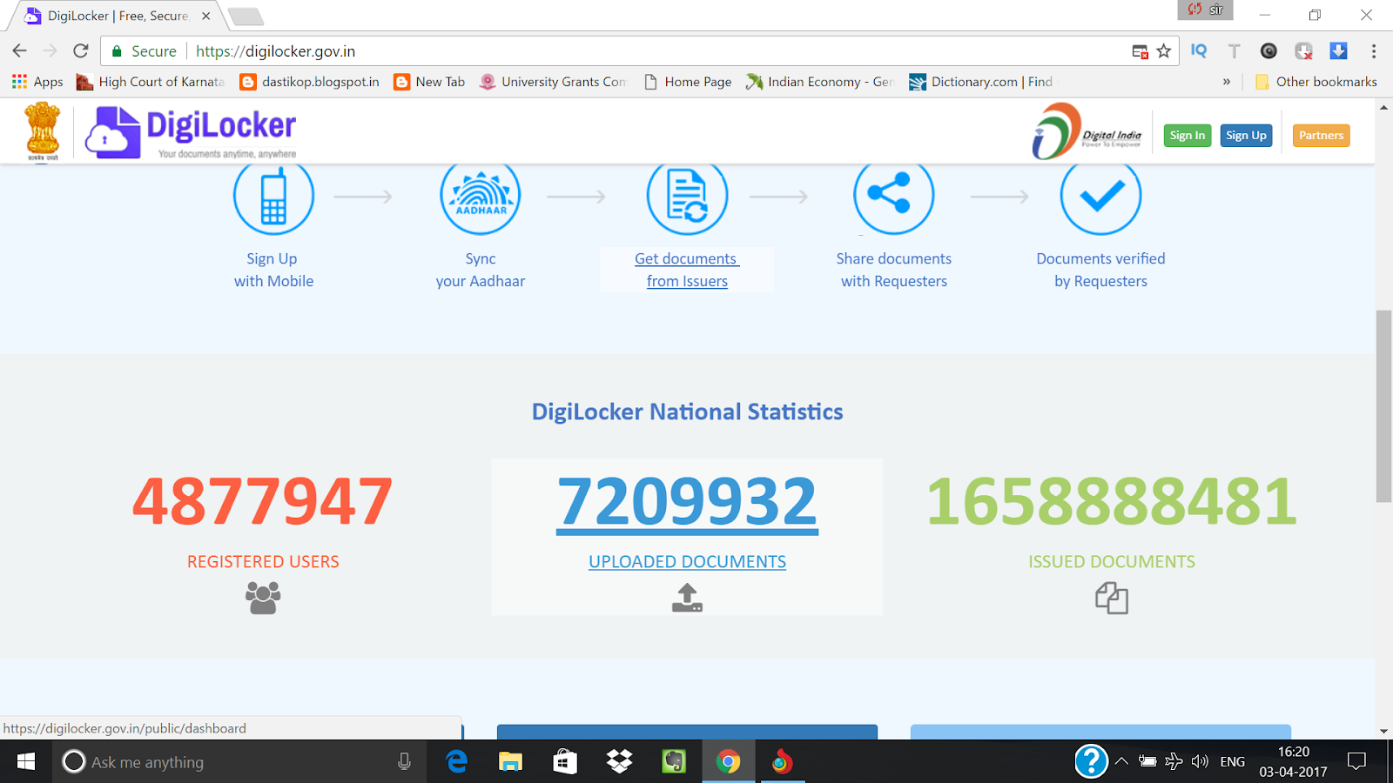Click the Sign Up with Mobile phone icon
1393x783 pixels.
click(x=273, y=197)
